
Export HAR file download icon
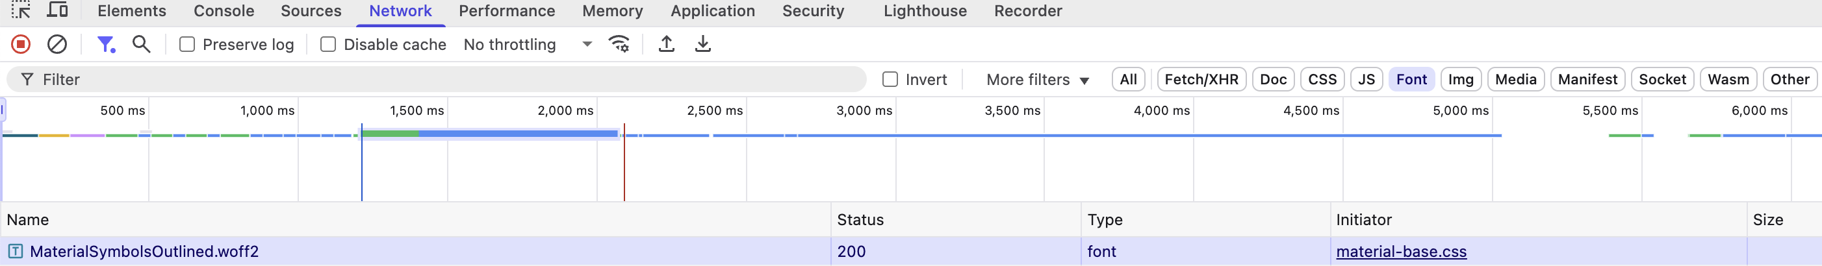coord(702,45)
